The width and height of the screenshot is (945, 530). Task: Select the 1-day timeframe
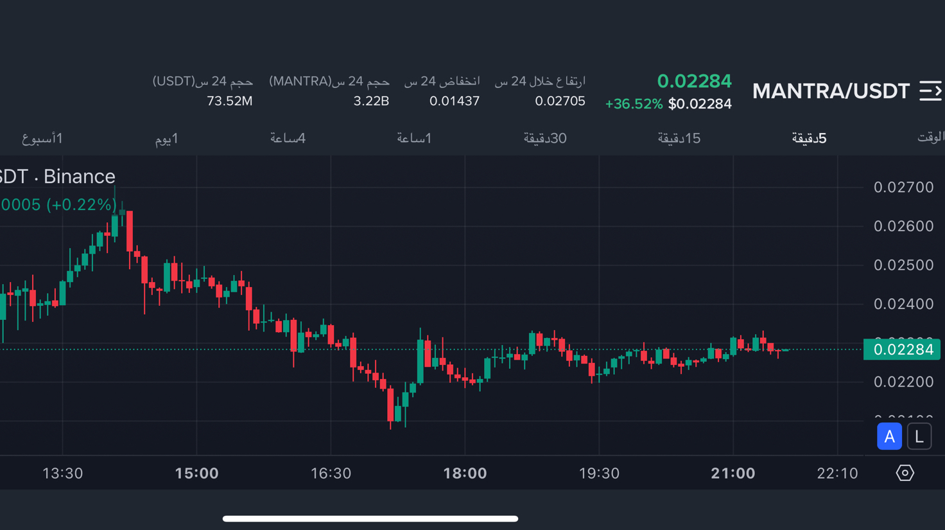point(166,139)
